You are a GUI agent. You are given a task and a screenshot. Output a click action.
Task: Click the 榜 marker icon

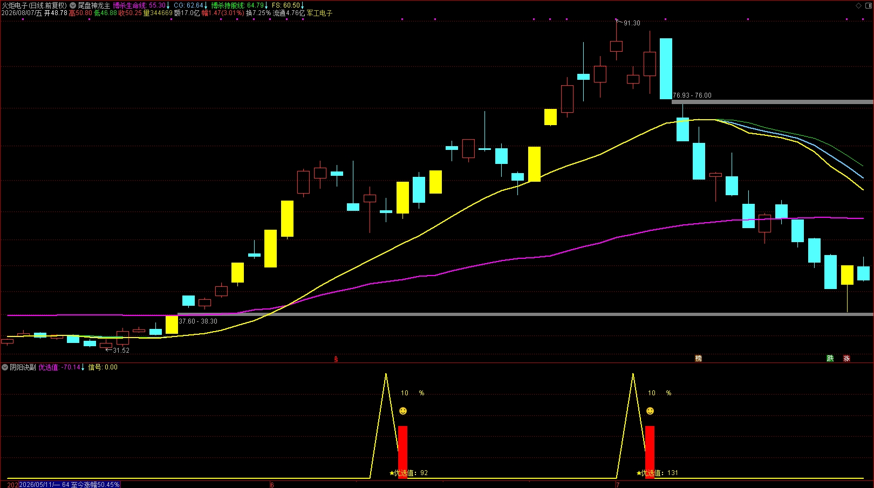[x=699, y=359]
